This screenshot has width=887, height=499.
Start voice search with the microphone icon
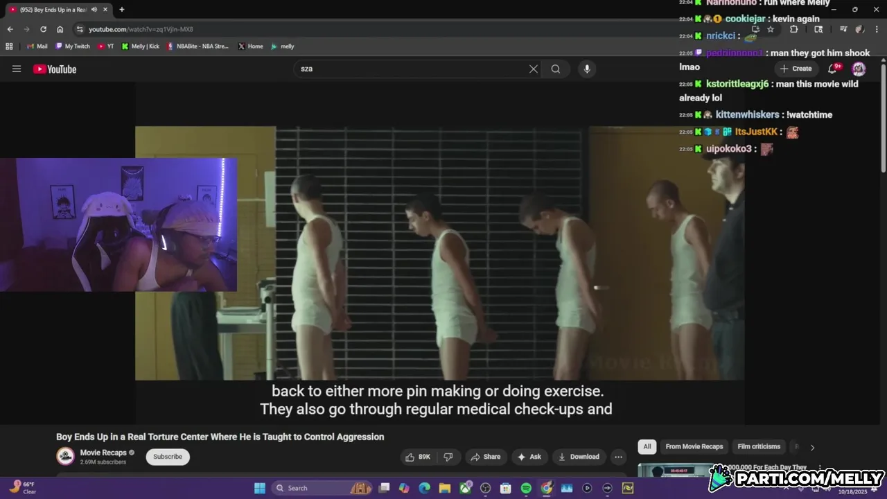587,69
